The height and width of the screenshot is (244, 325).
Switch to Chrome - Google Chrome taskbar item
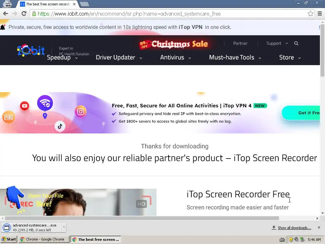tap(44, 239)
